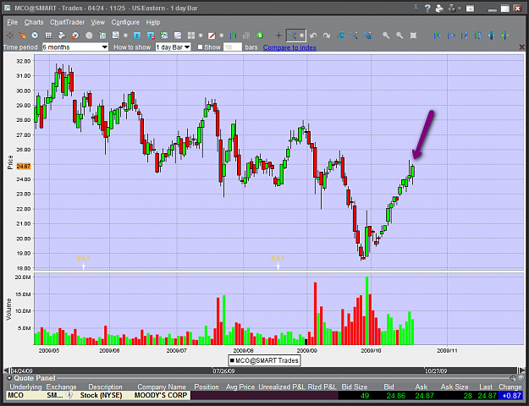529x406 pixels.
Task: Open the Configure menu
Action: coord(125,22)
